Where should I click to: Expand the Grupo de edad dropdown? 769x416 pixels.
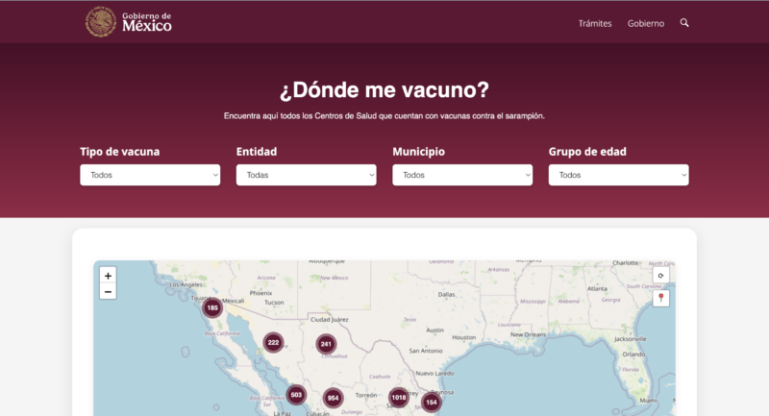(618, 175)
